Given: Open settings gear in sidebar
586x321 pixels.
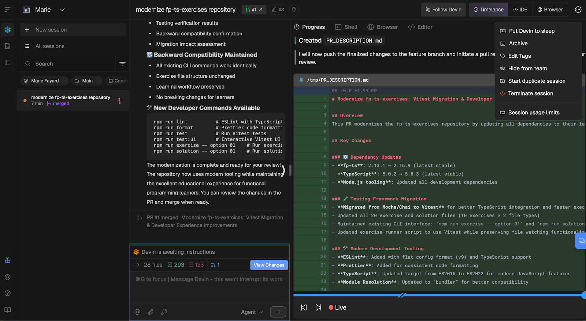Looking at the screenshot, I should (x=8, y=277).
